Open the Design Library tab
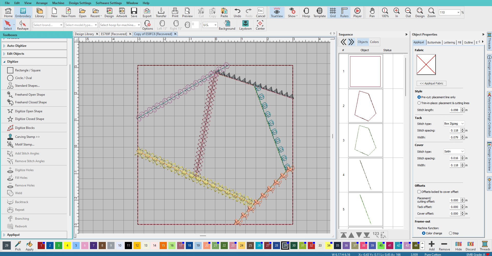Screen dimensions: 492x256 [84, 34]
